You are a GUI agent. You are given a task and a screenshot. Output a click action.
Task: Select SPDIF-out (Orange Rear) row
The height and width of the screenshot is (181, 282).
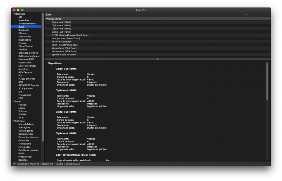coord(158,45)
